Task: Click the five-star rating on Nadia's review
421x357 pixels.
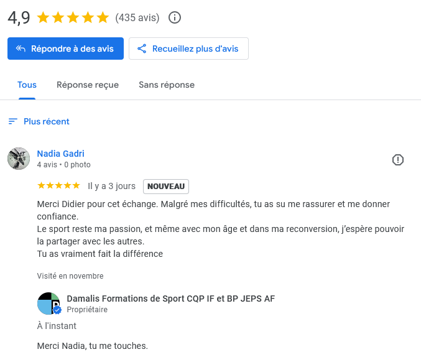Action: click(58, 185)
